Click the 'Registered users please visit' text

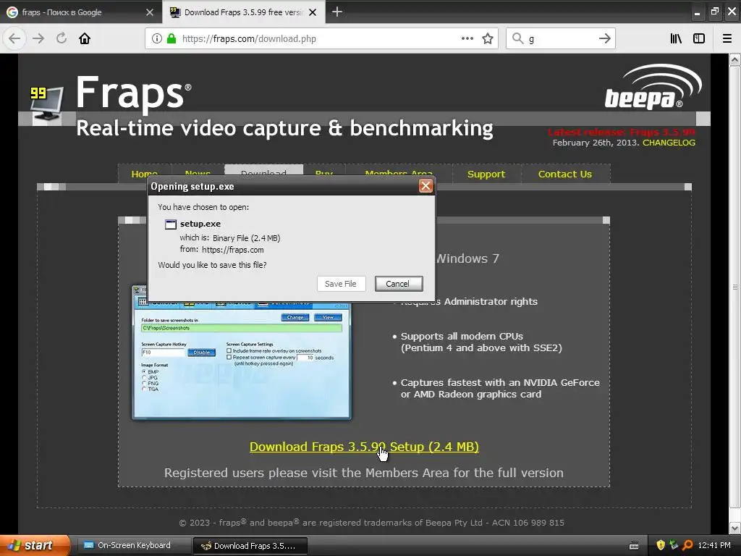(363, 473)
